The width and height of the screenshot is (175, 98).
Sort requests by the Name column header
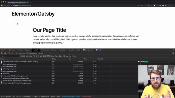pyautogui.click(x=26, y=59)
